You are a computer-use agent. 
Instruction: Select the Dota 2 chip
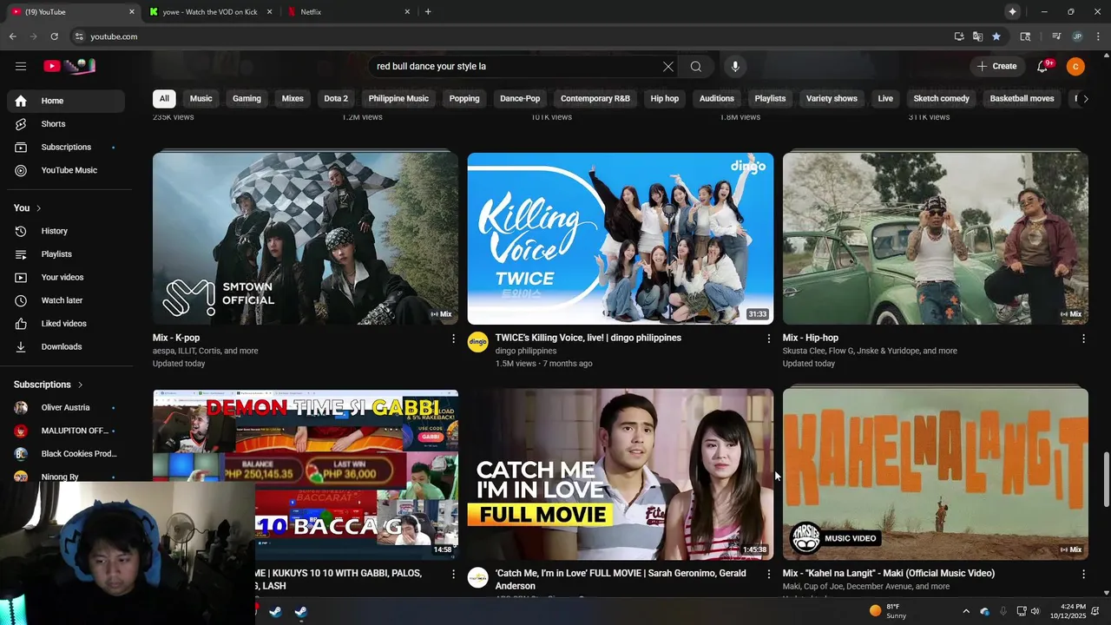point(336,98)
